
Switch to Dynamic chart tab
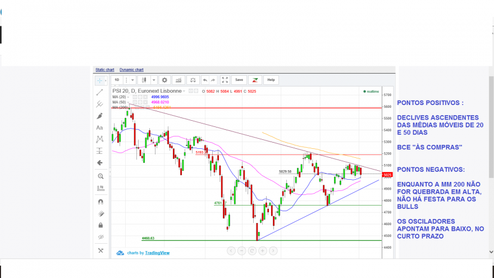tap(131, 70)
